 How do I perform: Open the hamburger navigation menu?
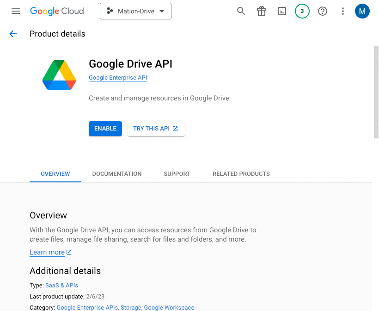16,11
